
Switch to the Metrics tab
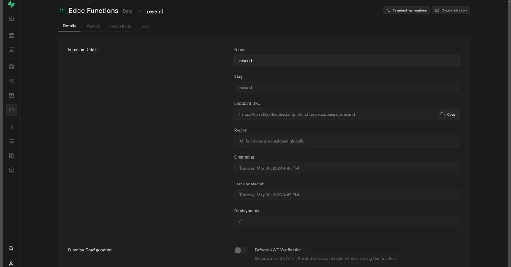click(92, 26)
